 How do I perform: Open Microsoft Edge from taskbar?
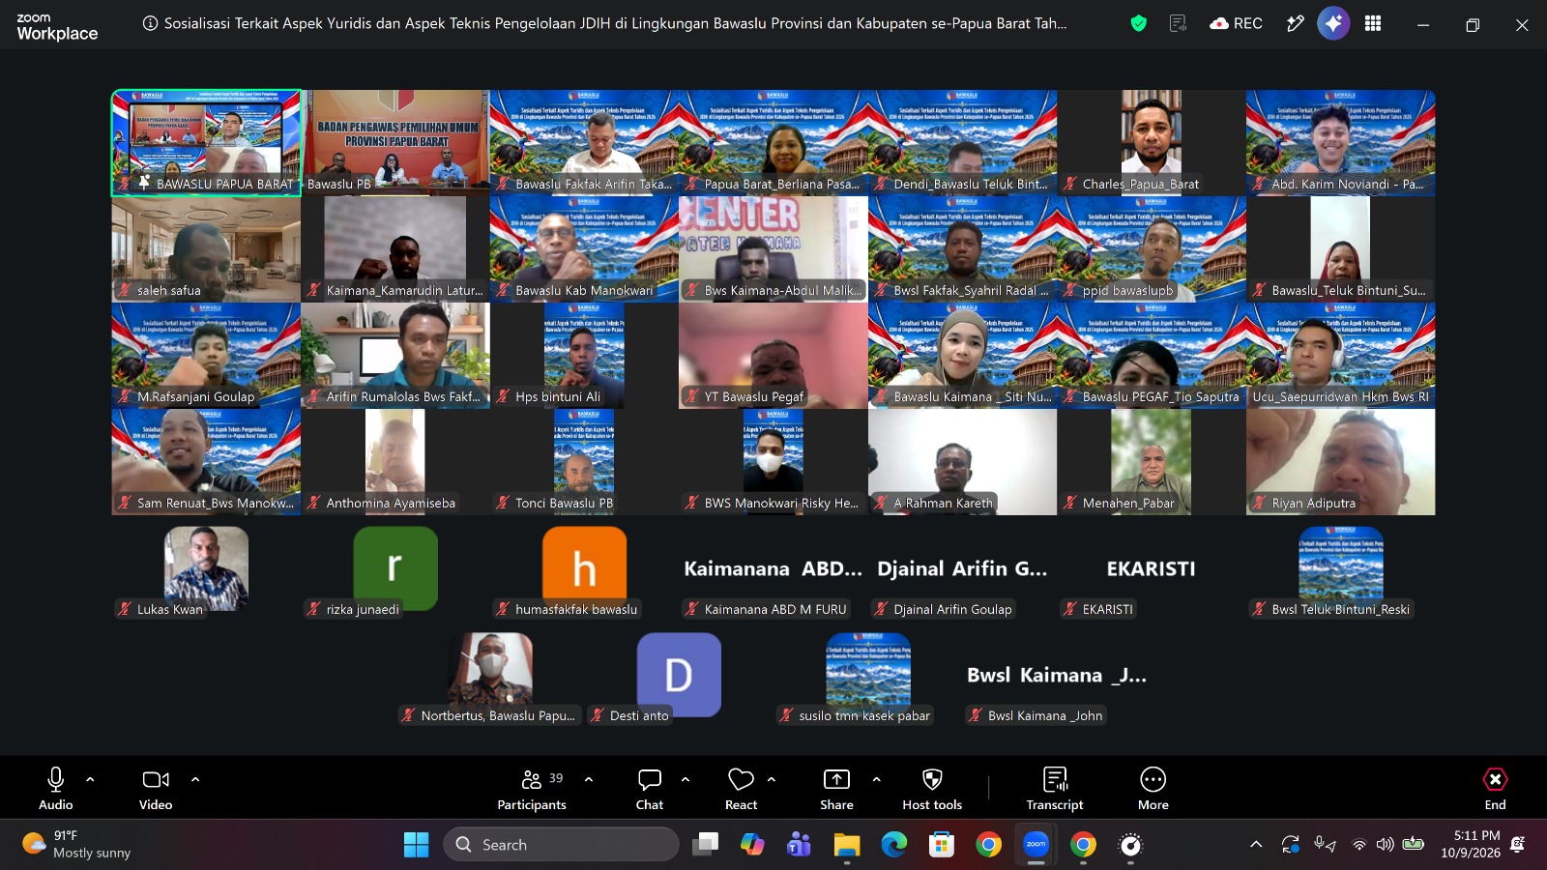click(893, 845)
